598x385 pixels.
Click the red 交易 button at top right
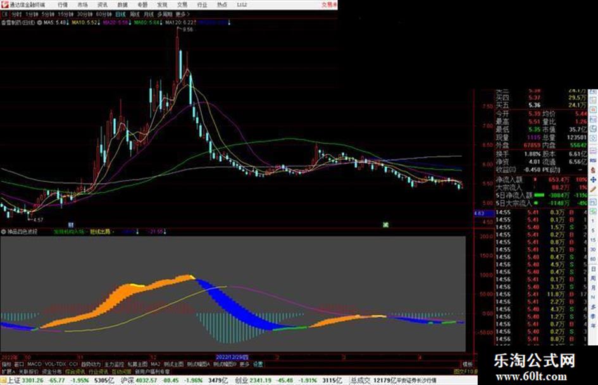(329, 5)
